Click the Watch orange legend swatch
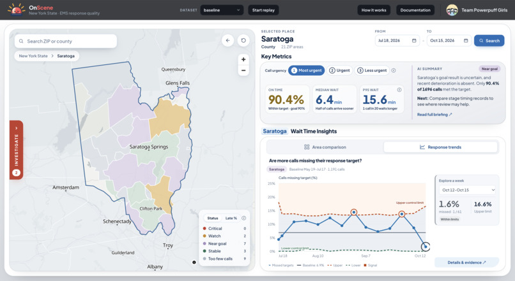515x281 pixels. point(204,236)
